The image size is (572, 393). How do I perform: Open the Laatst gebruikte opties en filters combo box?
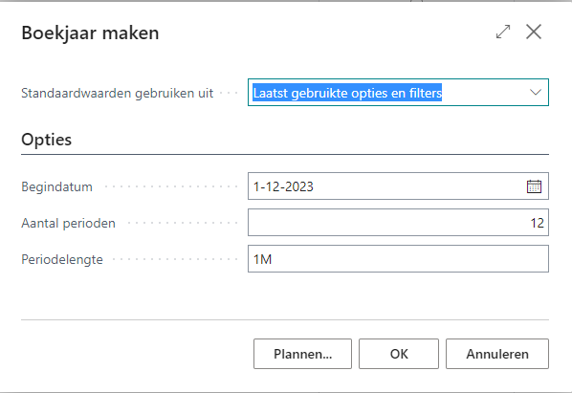click(x=398, y=92)
